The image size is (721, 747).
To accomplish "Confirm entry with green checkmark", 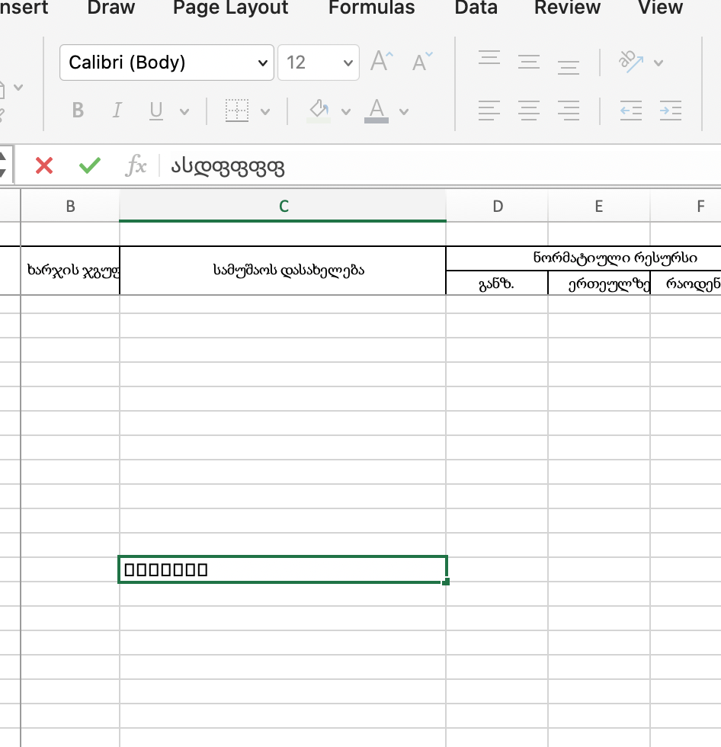I will pos(89,166).
